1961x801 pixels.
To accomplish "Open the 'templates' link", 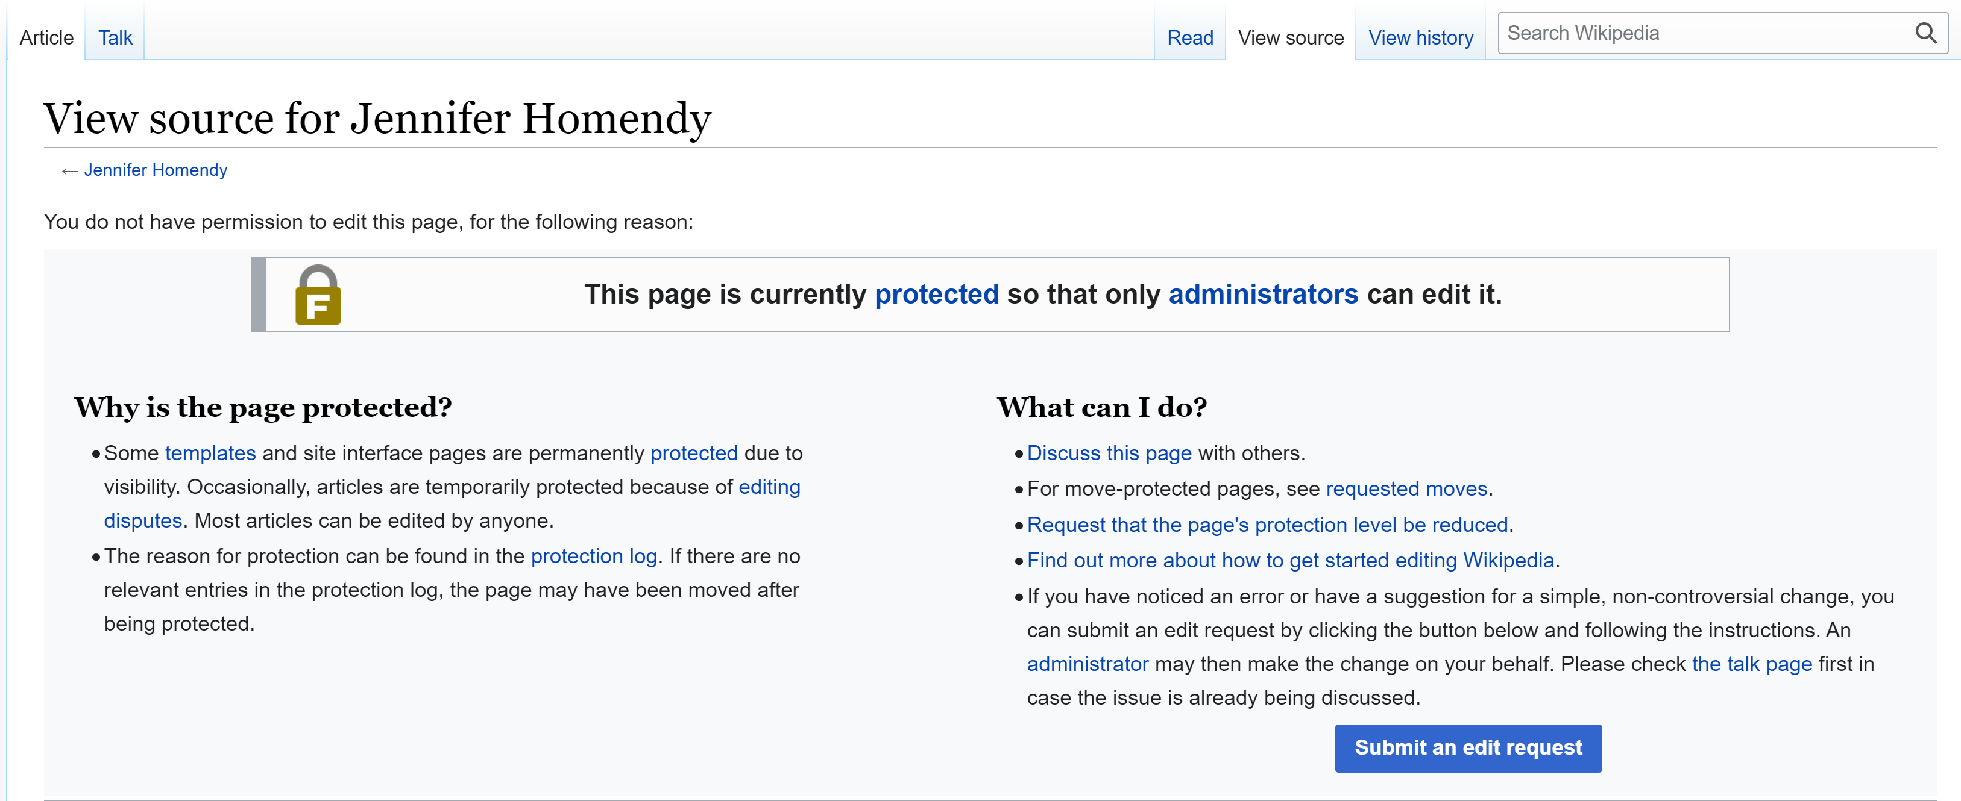I will click(x=210, y=453).
